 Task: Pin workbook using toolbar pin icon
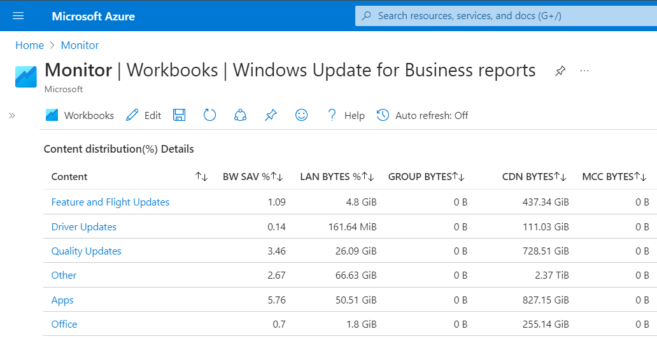271,115
